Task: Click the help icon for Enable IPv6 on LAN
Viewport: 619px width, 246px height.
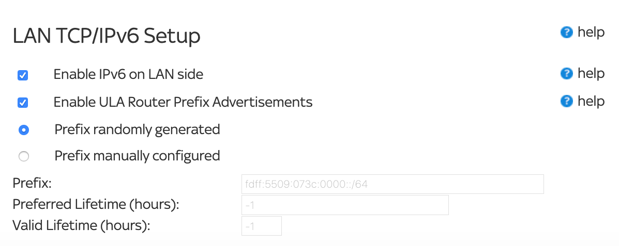Action: pos(566,74)
